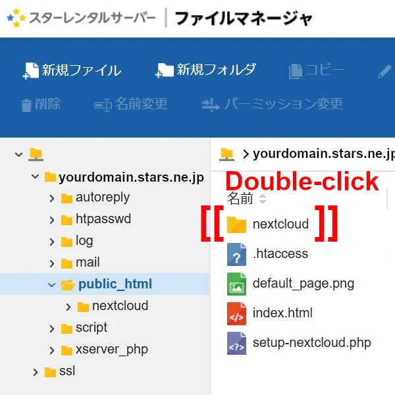Click the xserver_php folder icon in tree
This screenshot has width=395, height=395.
pyautogui.click(x=66, y=350)
